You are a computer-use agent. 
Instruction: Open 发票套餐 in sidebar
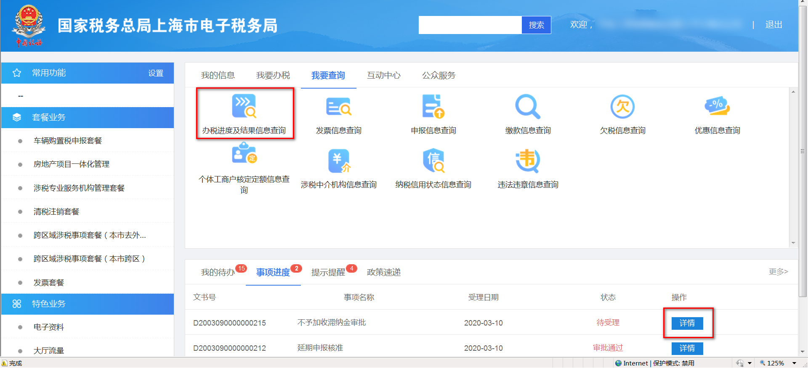click(49, 283)
